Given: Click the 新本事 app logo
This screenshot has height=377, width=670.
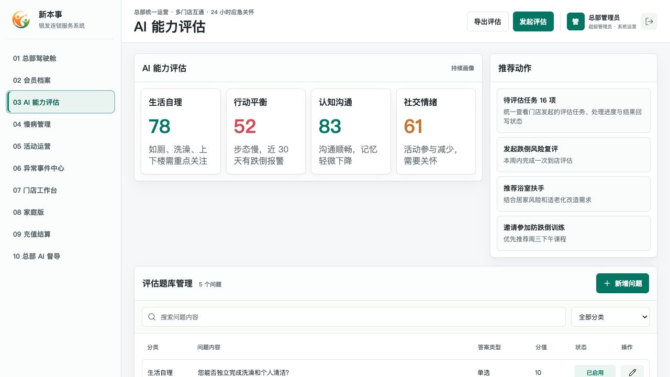Looking at the screenshot, I should [21, 20].
